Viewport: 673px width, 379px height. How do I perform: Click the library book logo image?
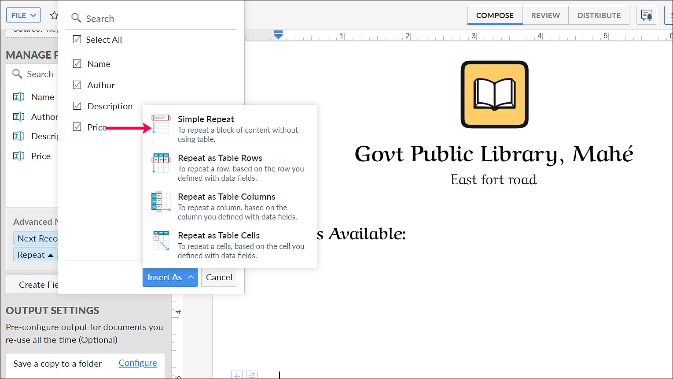(x=494, y=94)
